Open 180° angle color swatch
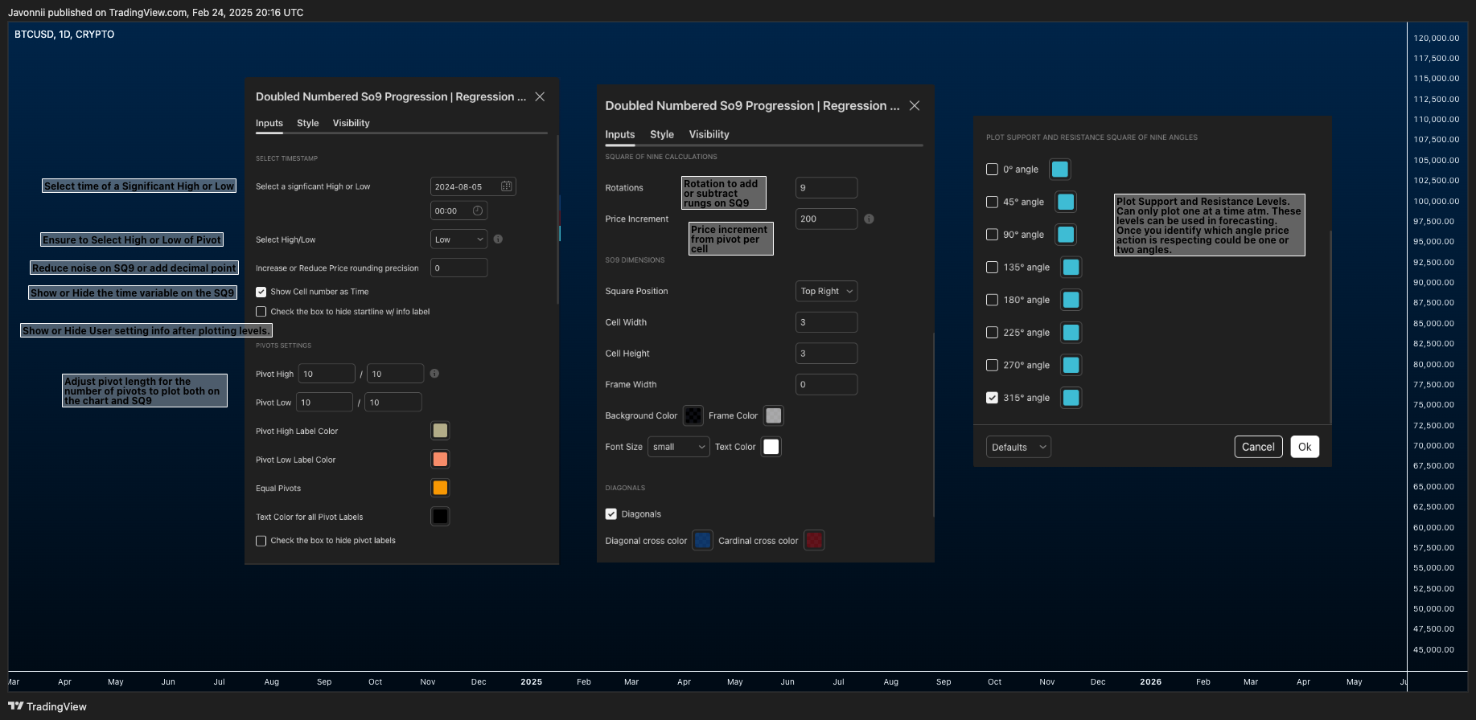 (x=1071, y=300)
